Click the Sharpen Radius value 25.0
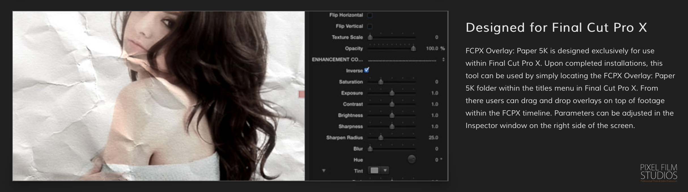 [433, 138]
